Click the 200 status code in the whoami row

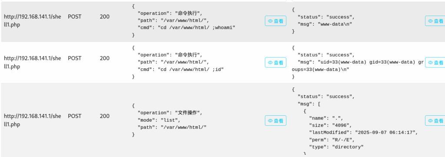[104, 17]
